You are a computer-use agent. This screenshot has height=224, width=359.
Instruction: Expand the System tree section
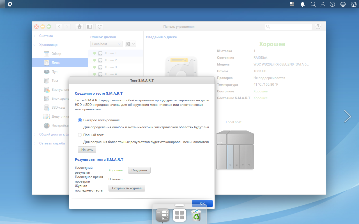coord(35,36)
